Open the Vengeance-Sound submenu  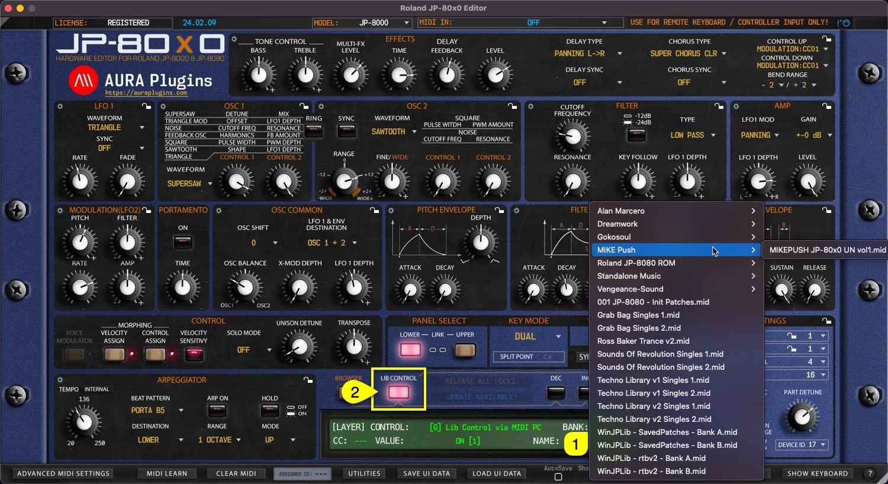point(677,289)
